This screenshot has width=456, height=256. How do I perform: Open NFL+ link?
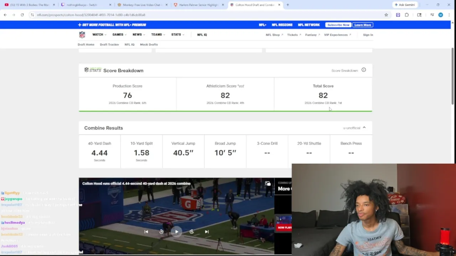263,25
